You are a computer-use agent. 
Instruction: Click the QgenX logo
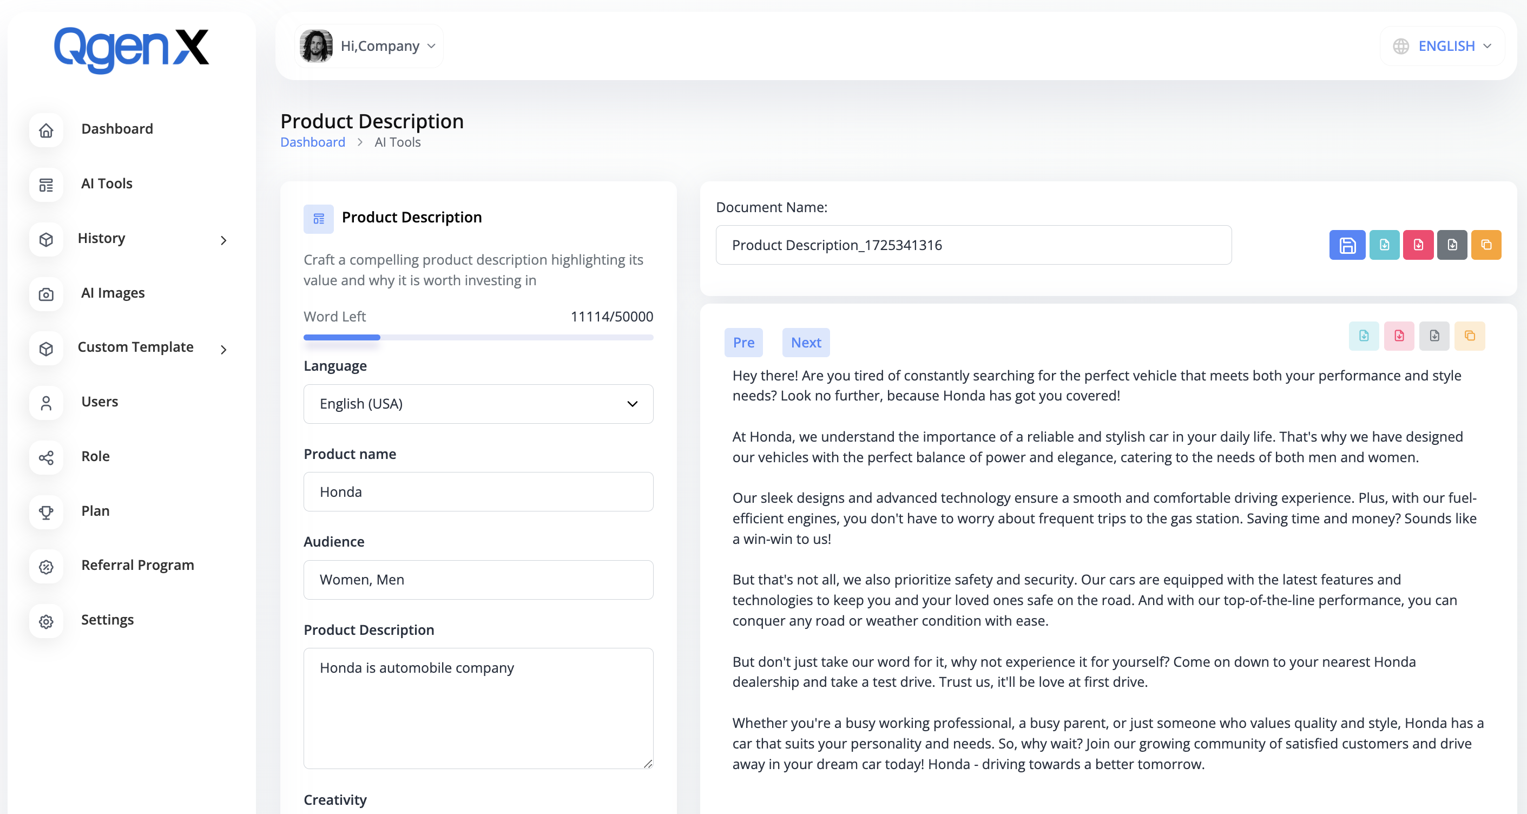pyautogui.click(x=131, y=50)
